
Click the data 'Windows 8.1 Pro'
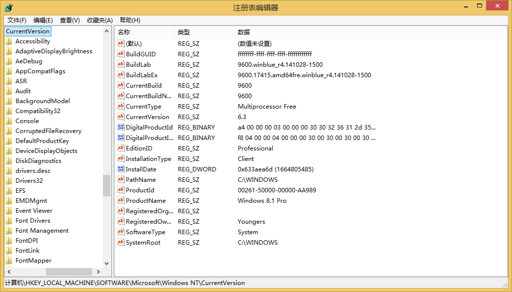262,200
